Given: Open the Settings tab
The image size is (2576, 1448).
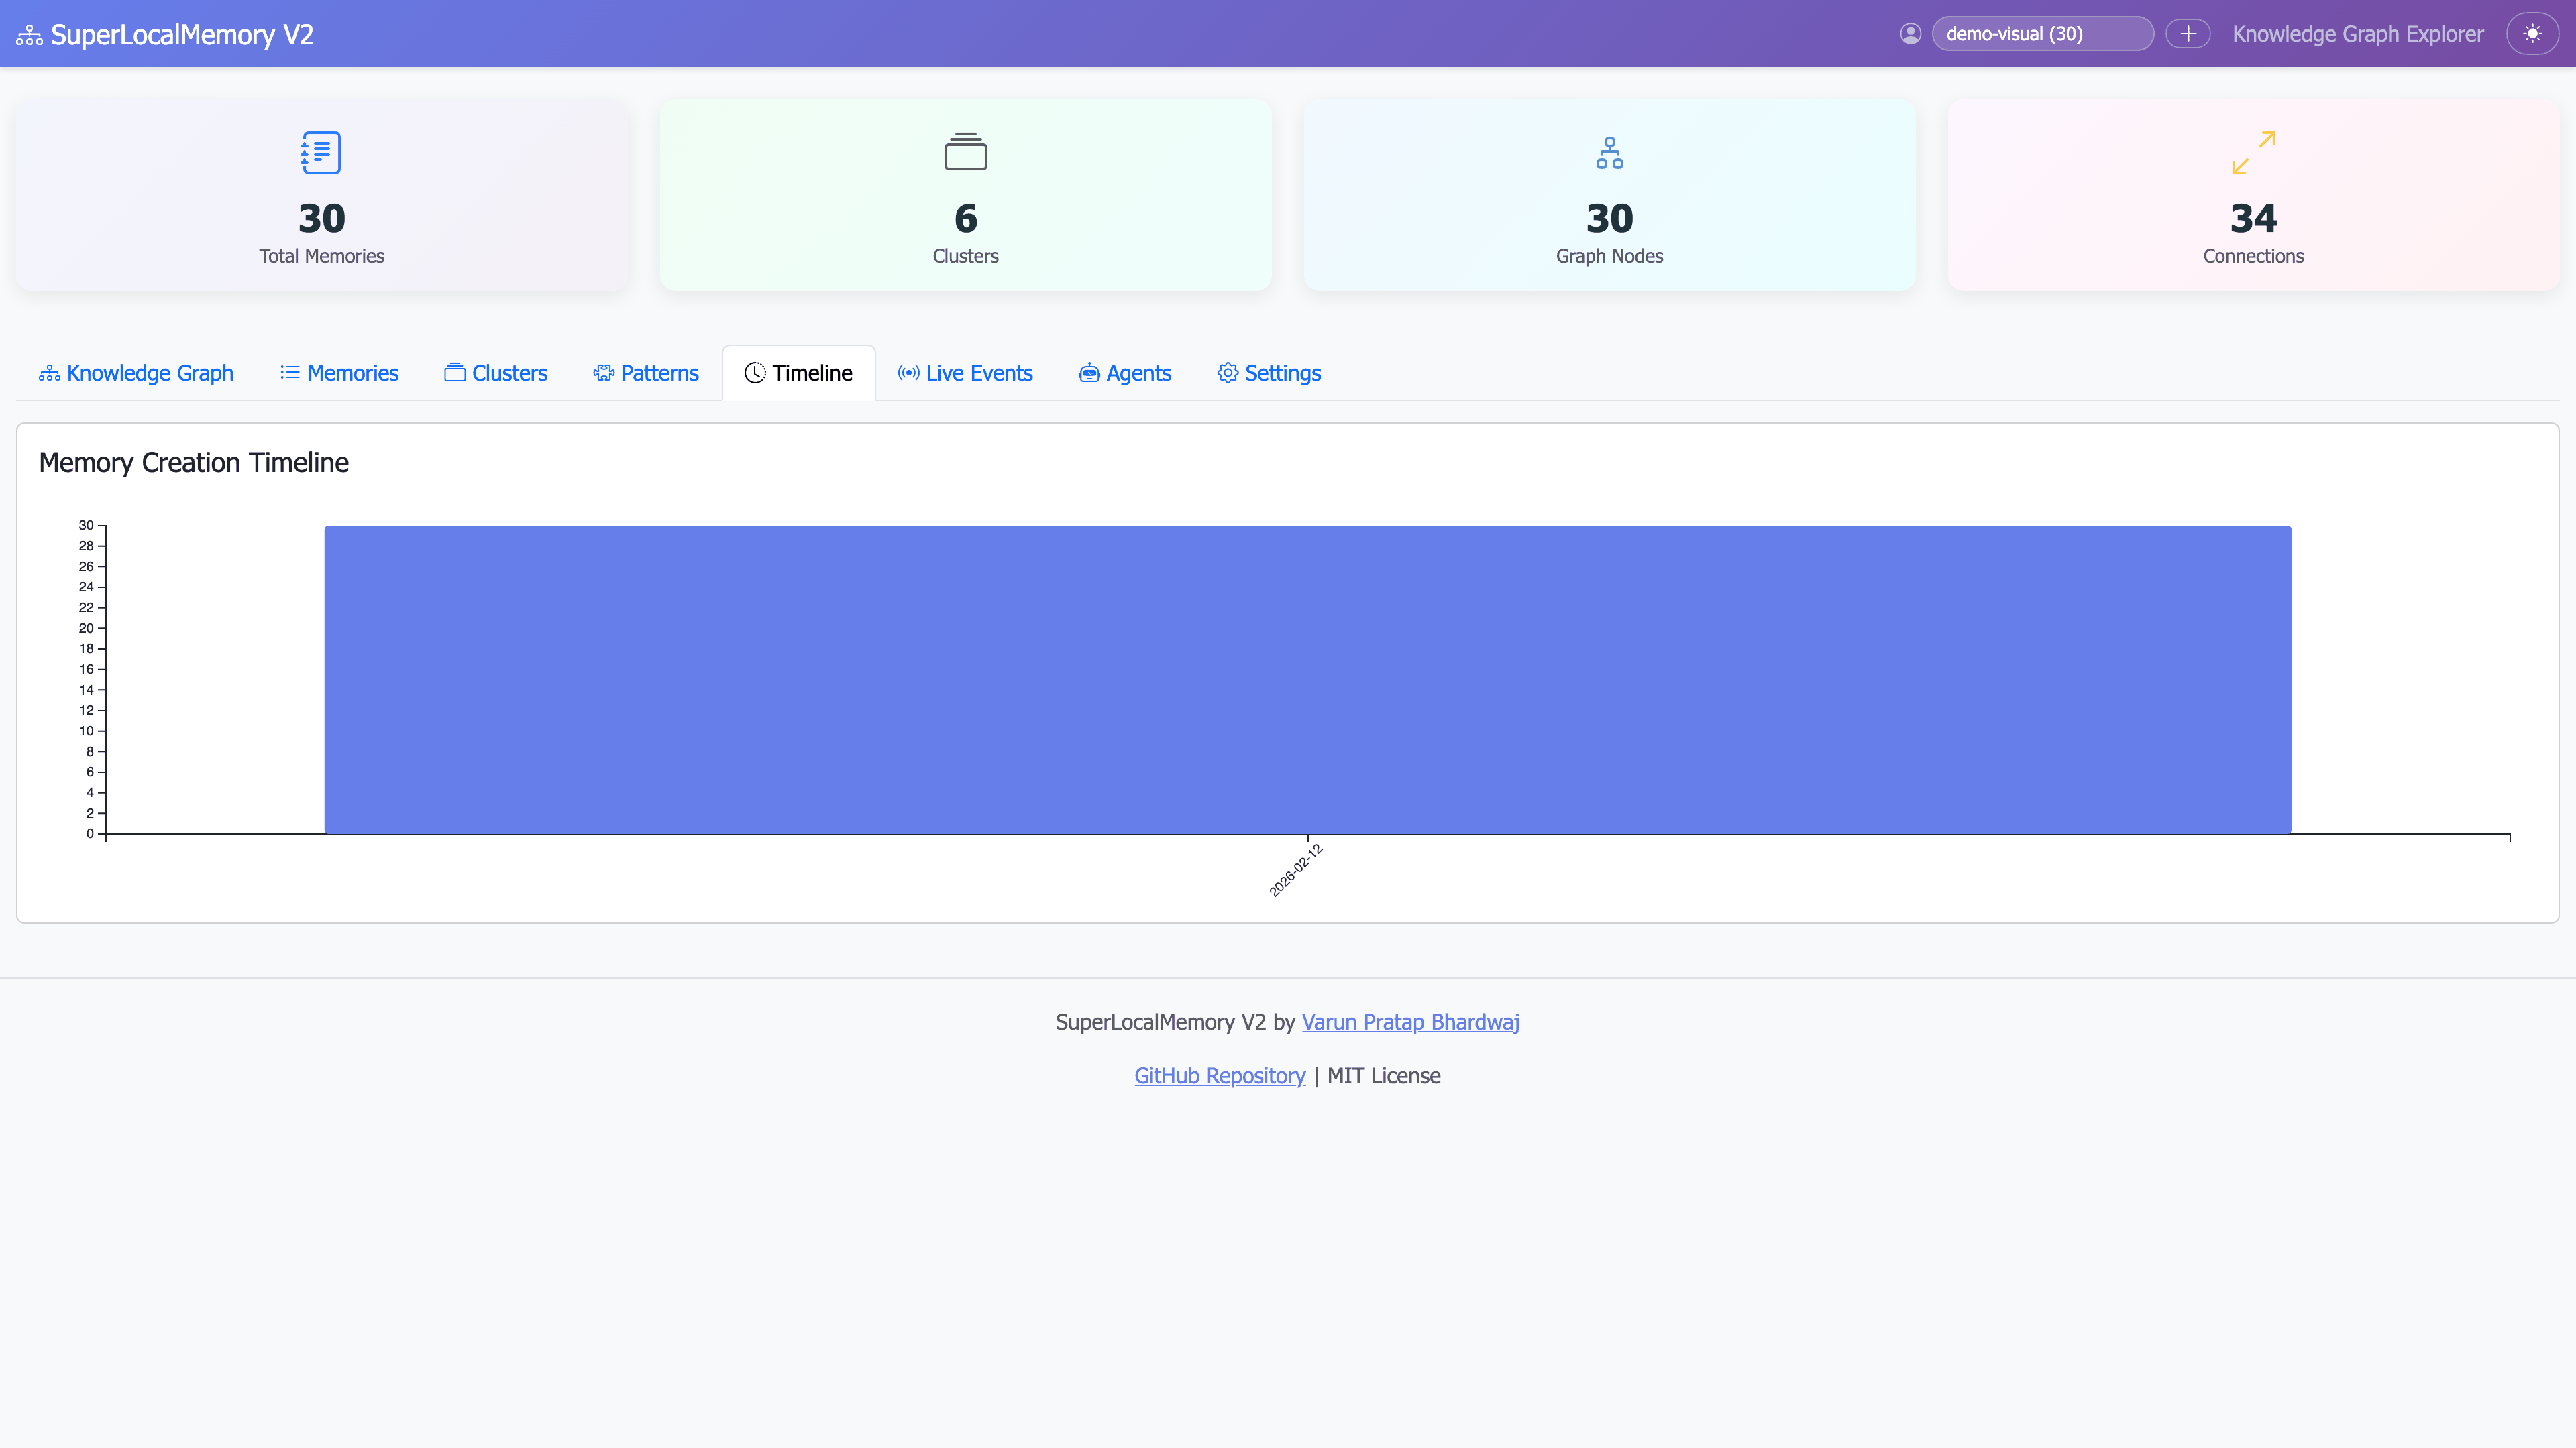Looking at the screenshot, I should pos(1269,373).
